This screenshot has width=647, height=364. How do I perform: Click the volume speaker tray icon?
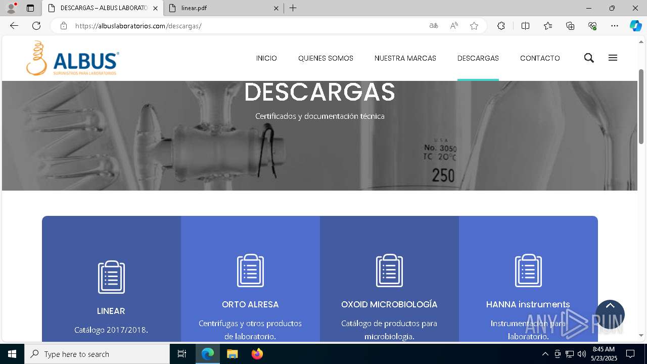(581, 354)
